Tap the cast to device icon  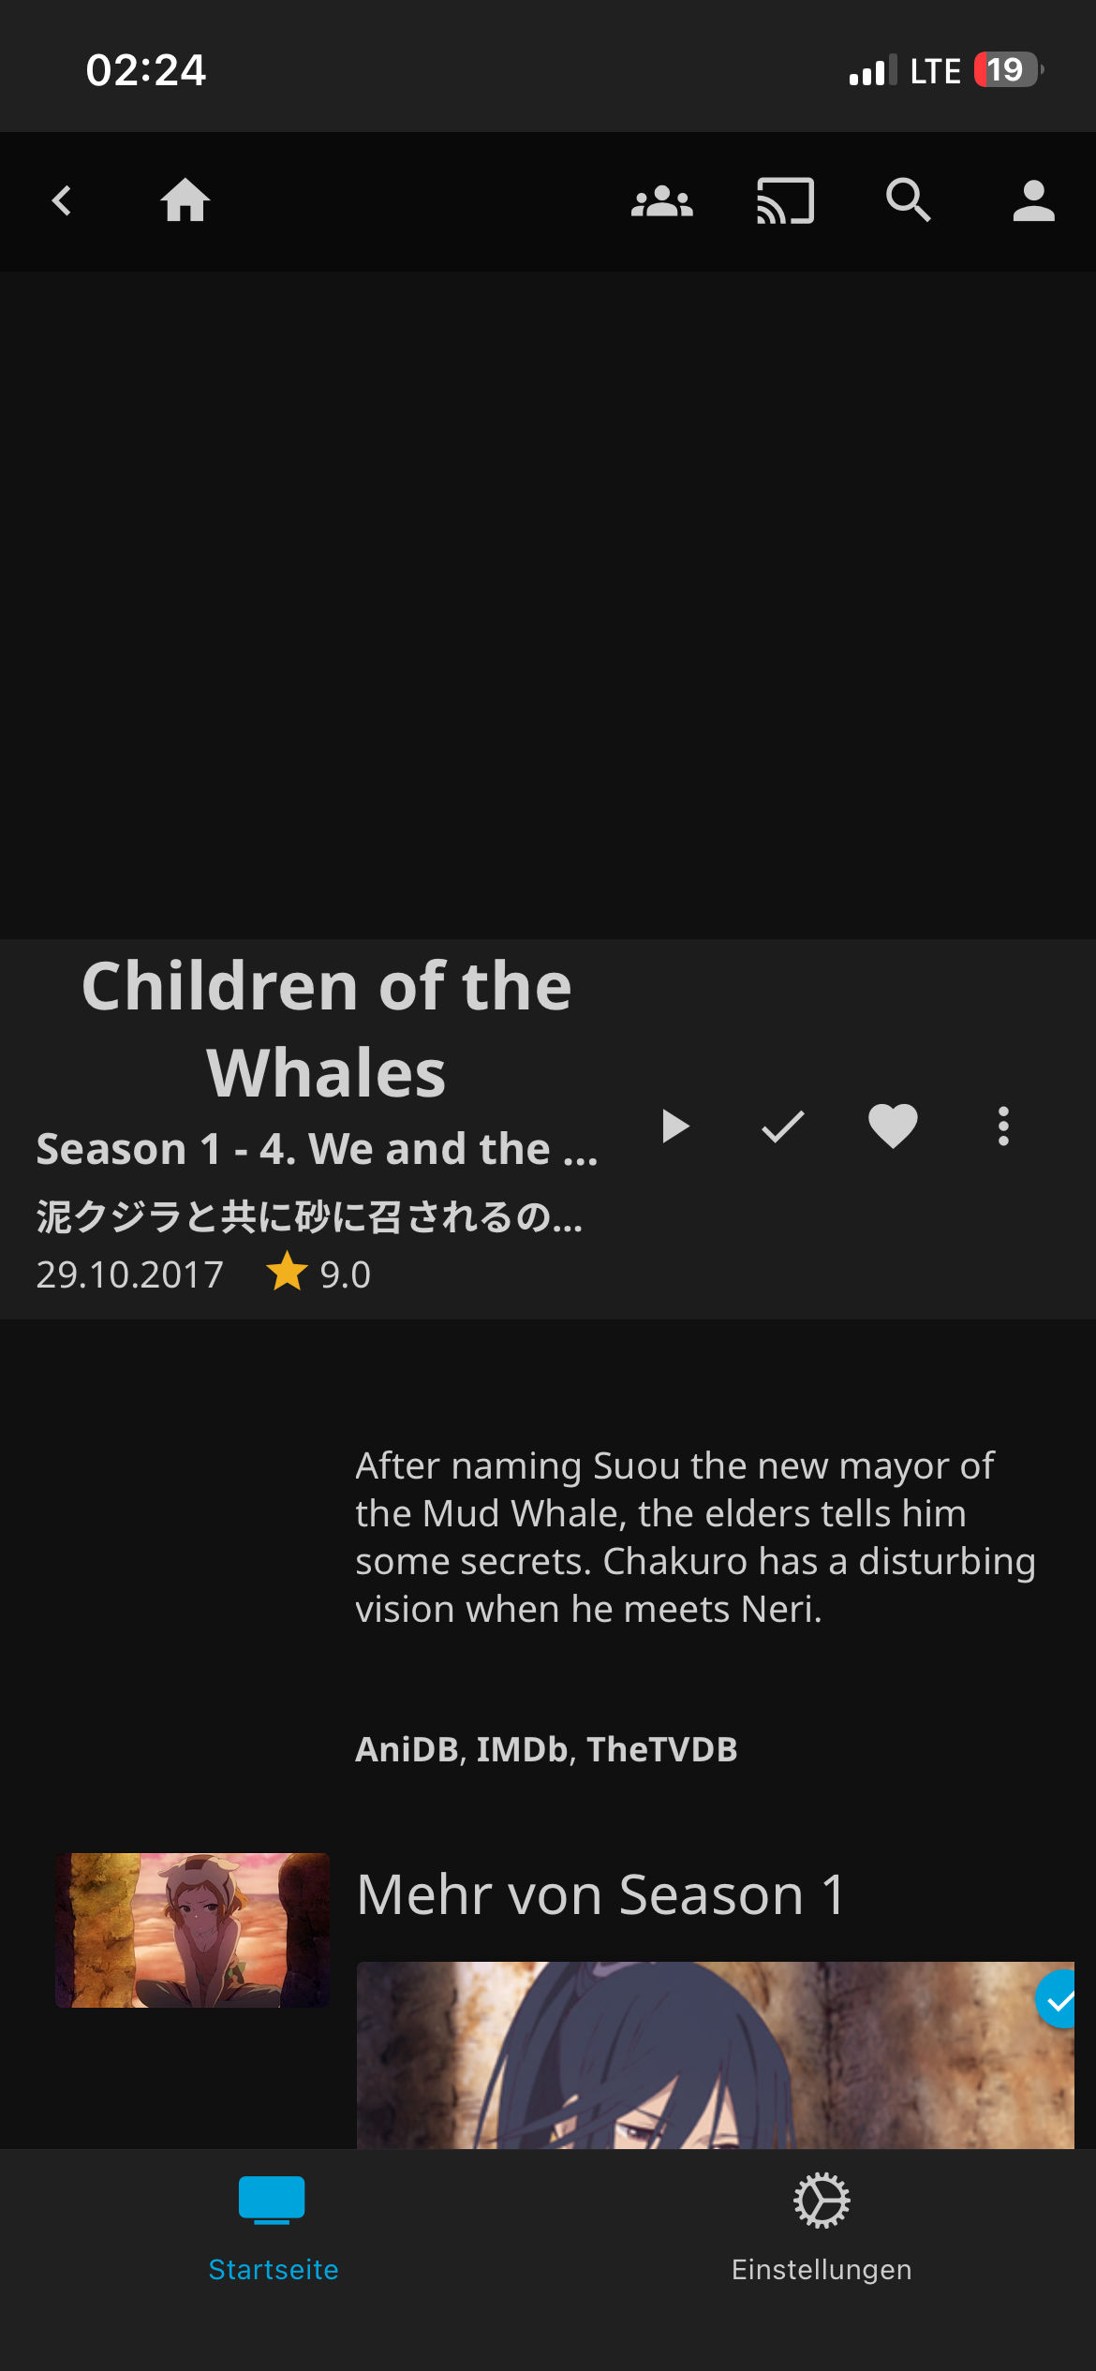tap(785, 201)
